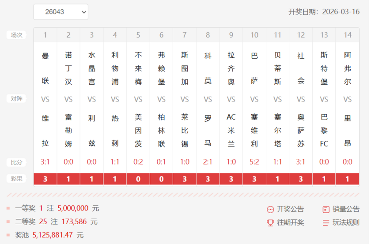Click the score 5:2 for match 10
The height and width of the screenshot is (244, 371).
click(x=254, y=162)
